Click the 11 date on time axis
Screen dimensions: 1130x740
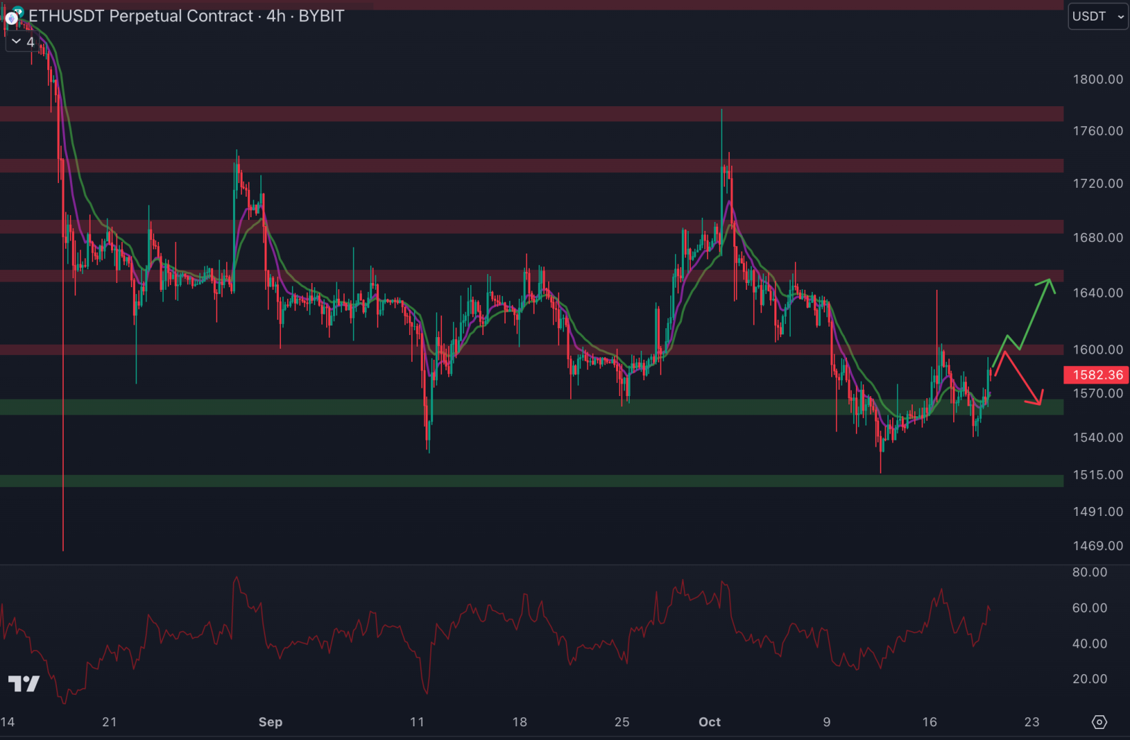tap(417, 722)
